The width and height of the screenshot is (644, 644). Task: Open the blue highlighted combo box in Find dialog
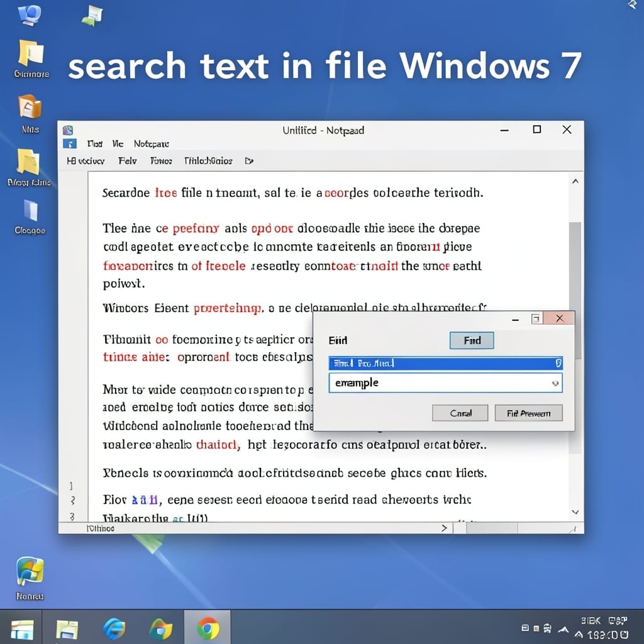click(x=446, y=364)
